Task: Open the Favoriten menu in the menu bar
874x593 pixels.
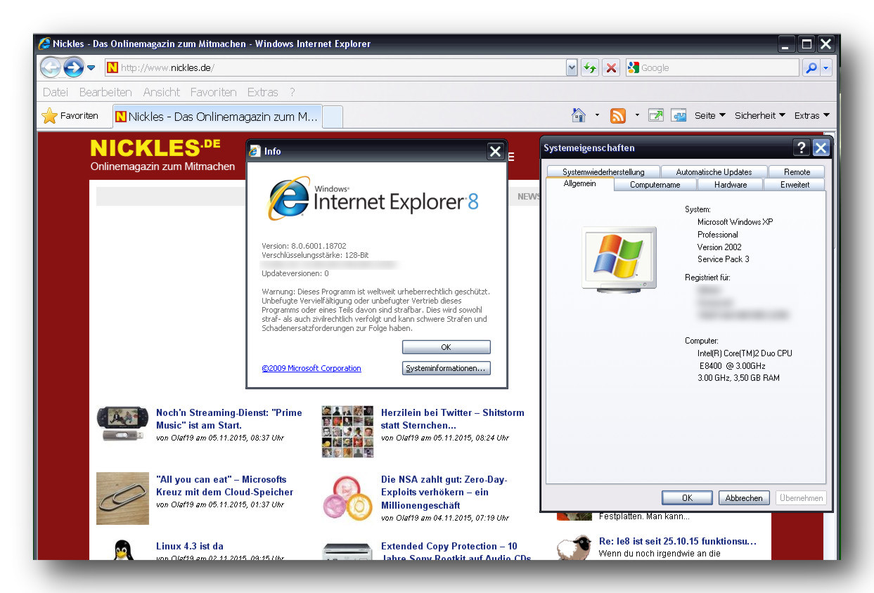Action: tap(213, 92)
